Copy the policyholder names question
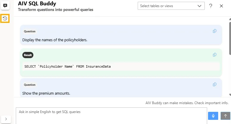This screenshot has height=124, width=231. (214, 31)
